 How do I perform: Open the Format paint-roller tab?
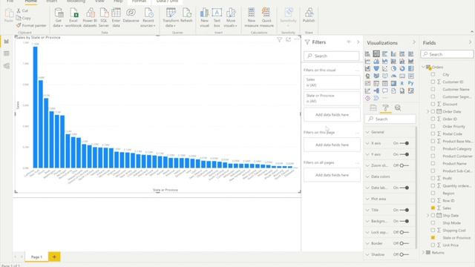pos(385,108)
